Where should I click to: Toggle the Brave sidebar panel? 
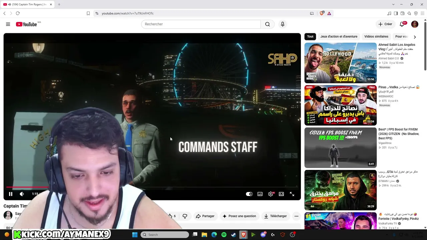pos(396,13)
